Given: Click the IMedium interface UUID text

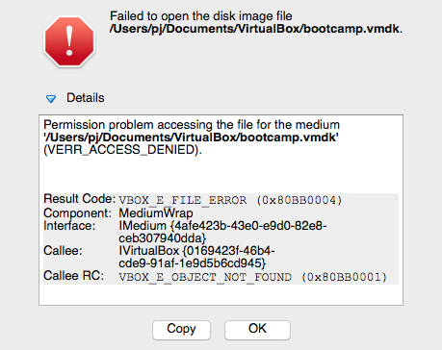Looking at the screenshot, I should click(222, 232).
